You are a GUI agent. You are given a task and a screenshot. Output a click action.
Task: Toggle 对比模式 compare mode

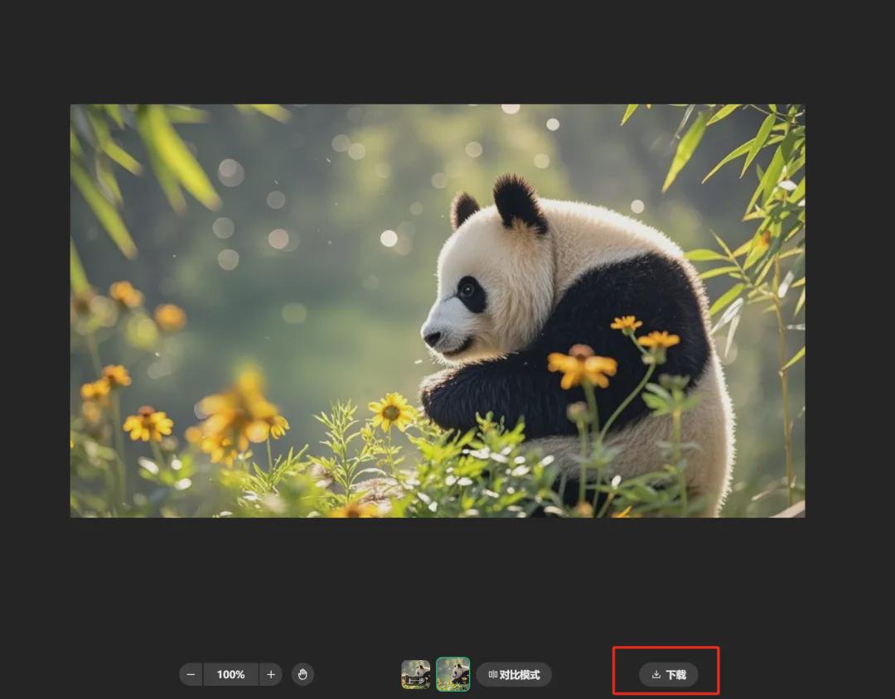click(514, 675)
